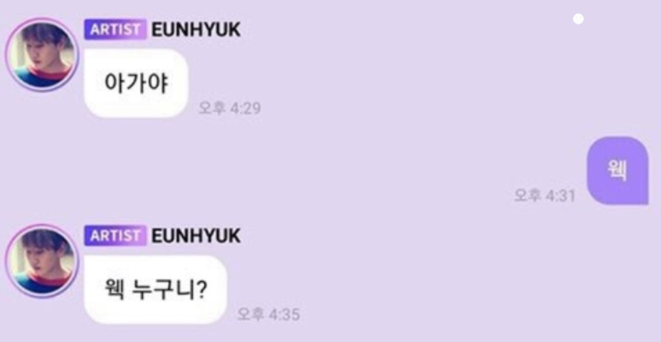This screenshot has height=342, width=661.
Task: Select the ARTIST badge above 웩 누구니? bubble
Action: 116,236
